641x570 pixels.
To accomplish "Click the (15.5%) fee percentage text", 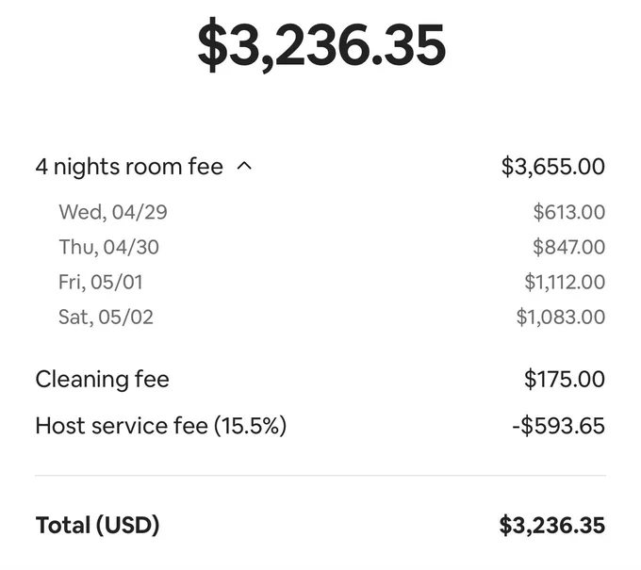I will (x=250, y=426).
